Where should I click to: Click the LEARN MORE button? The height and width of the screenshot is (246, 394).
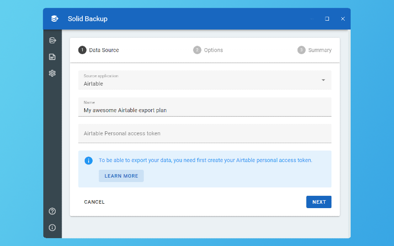[x=121, y=176]
